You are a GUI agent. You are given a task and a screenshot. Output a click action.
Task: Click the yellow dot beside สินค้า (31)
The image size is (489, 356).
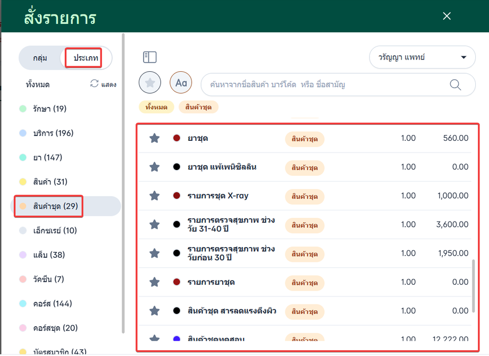23,181
